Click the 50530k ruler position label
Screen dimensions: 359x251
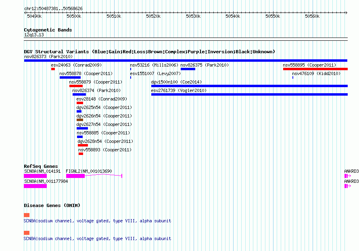pyautogui.click(x=193, y=16)
